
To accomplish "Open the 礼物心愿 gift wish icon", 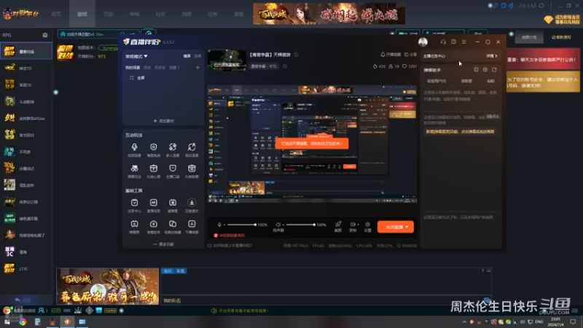I will (153, 168).
